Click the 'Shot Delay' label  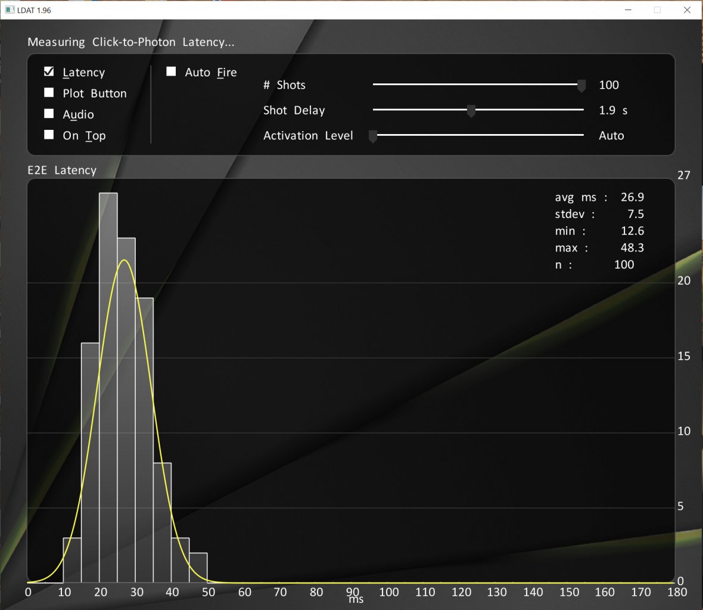(x=294, y=110)
